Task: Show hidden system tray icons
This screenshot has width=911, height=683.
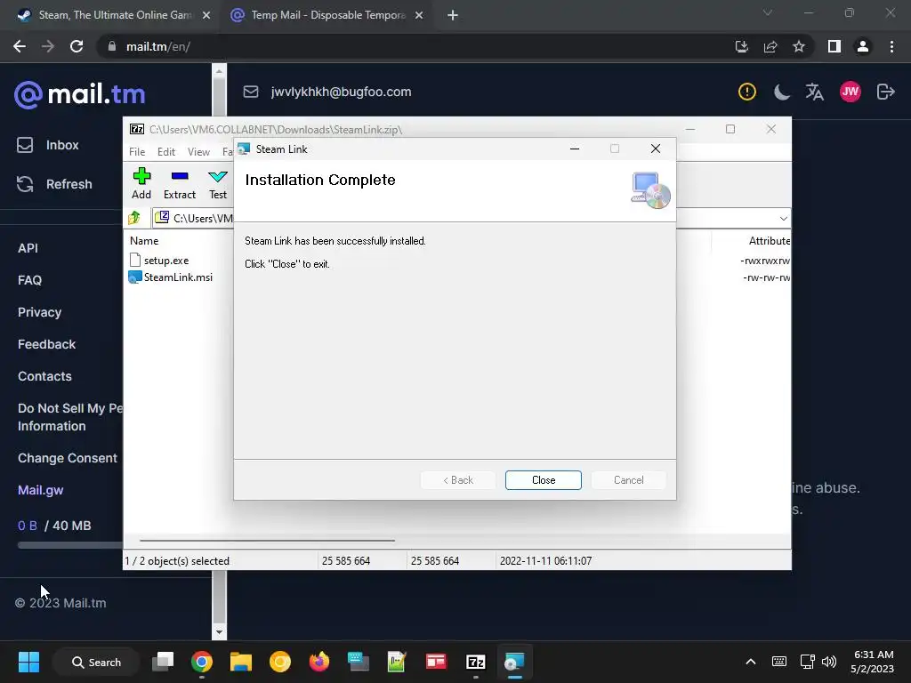Action: pyautogui.click(x=751, y=662)
